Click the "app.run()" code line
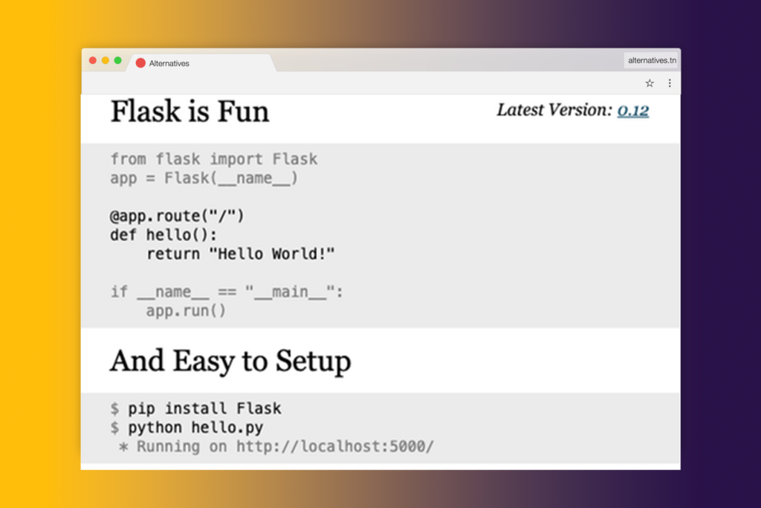Viewport: 761px width, 508px height. click(186, 311)
